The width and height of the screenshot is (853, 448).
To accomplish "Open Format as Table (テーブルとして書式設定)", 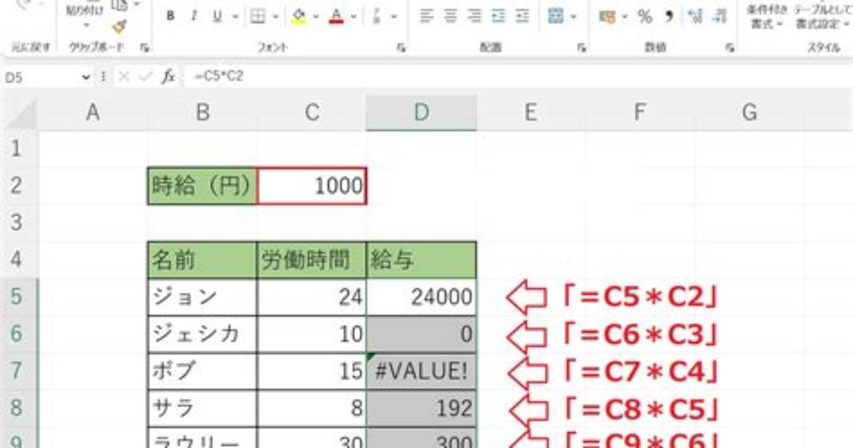I will click(x=822, y=16).
